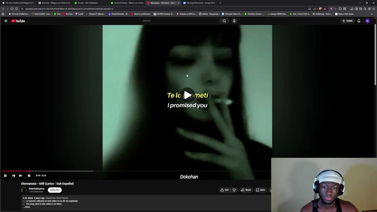Screen dimensions: 377x212
Task: Open Brave VPN shield icon
Action: [x=369, y=9]
